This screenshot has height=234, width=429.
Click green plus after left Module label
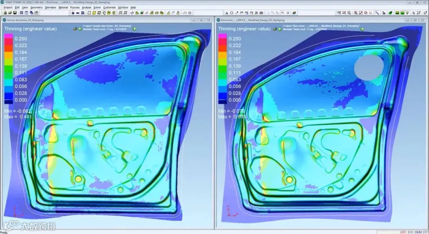pyautogui.click(x=134, y=29)
